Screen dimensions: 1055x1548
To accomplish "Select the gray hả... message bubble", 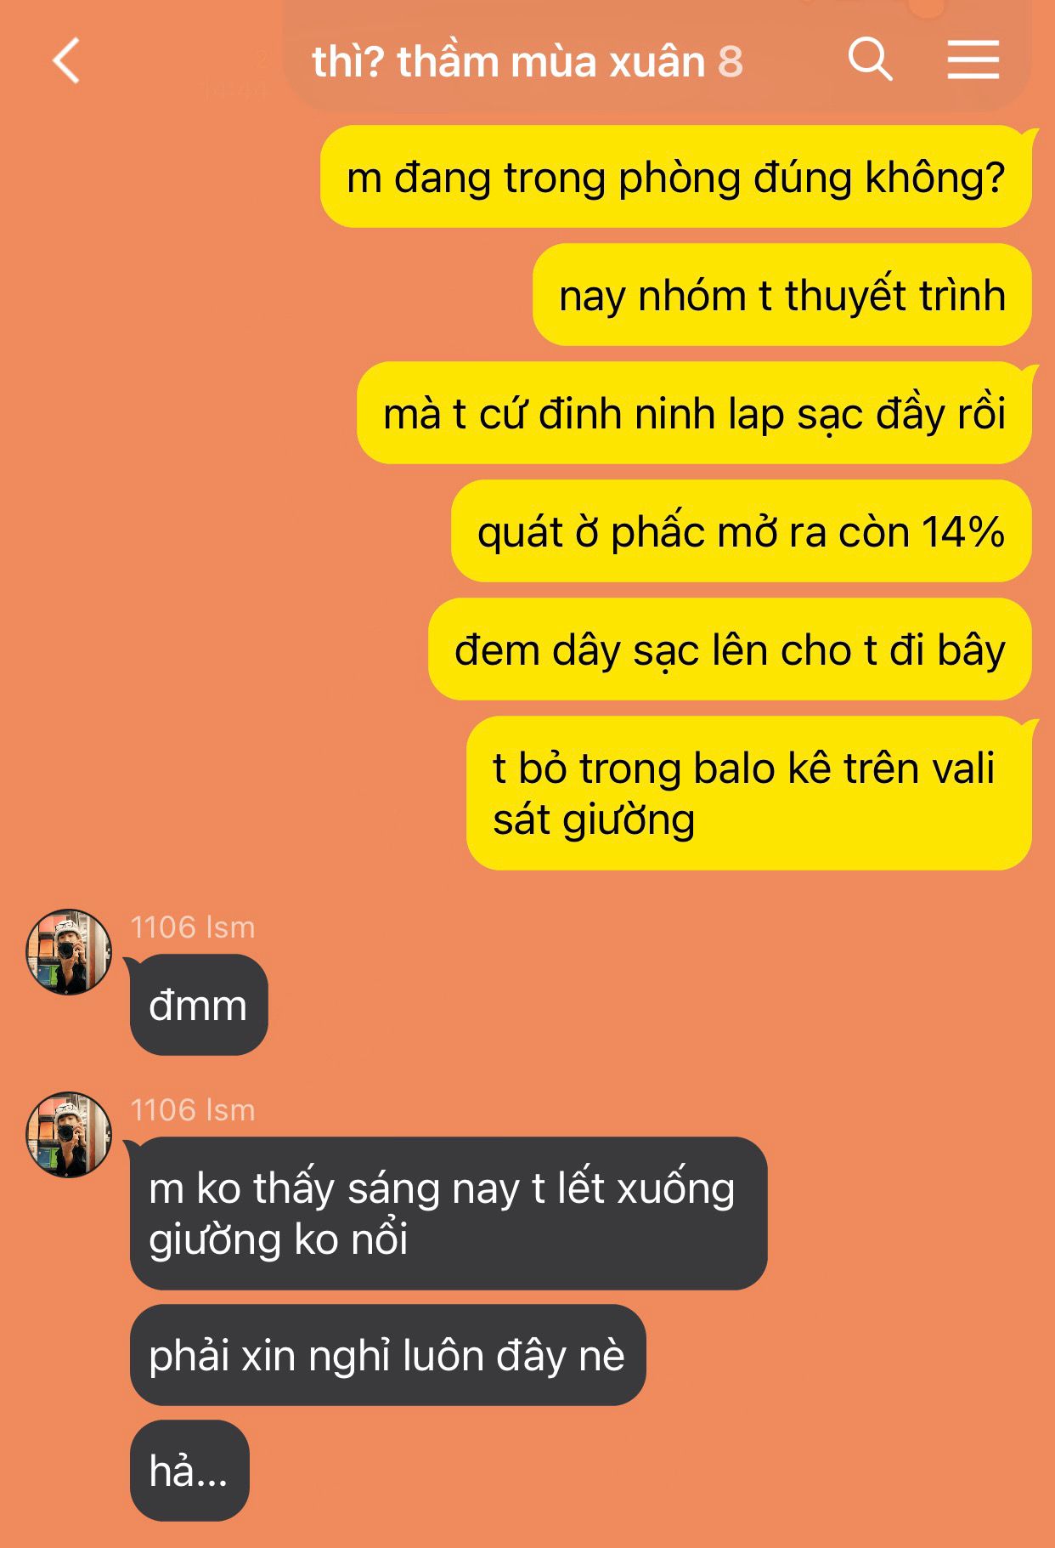I will click(x=189, y=1471).
